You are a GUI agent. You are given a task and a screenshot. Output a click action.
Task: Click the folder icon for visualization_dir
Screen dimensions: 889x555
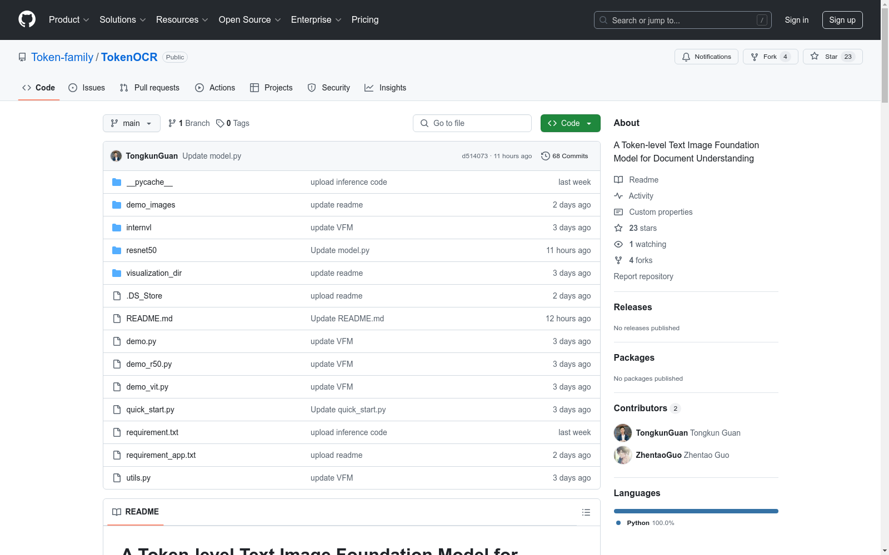click(x=117, y=273)
